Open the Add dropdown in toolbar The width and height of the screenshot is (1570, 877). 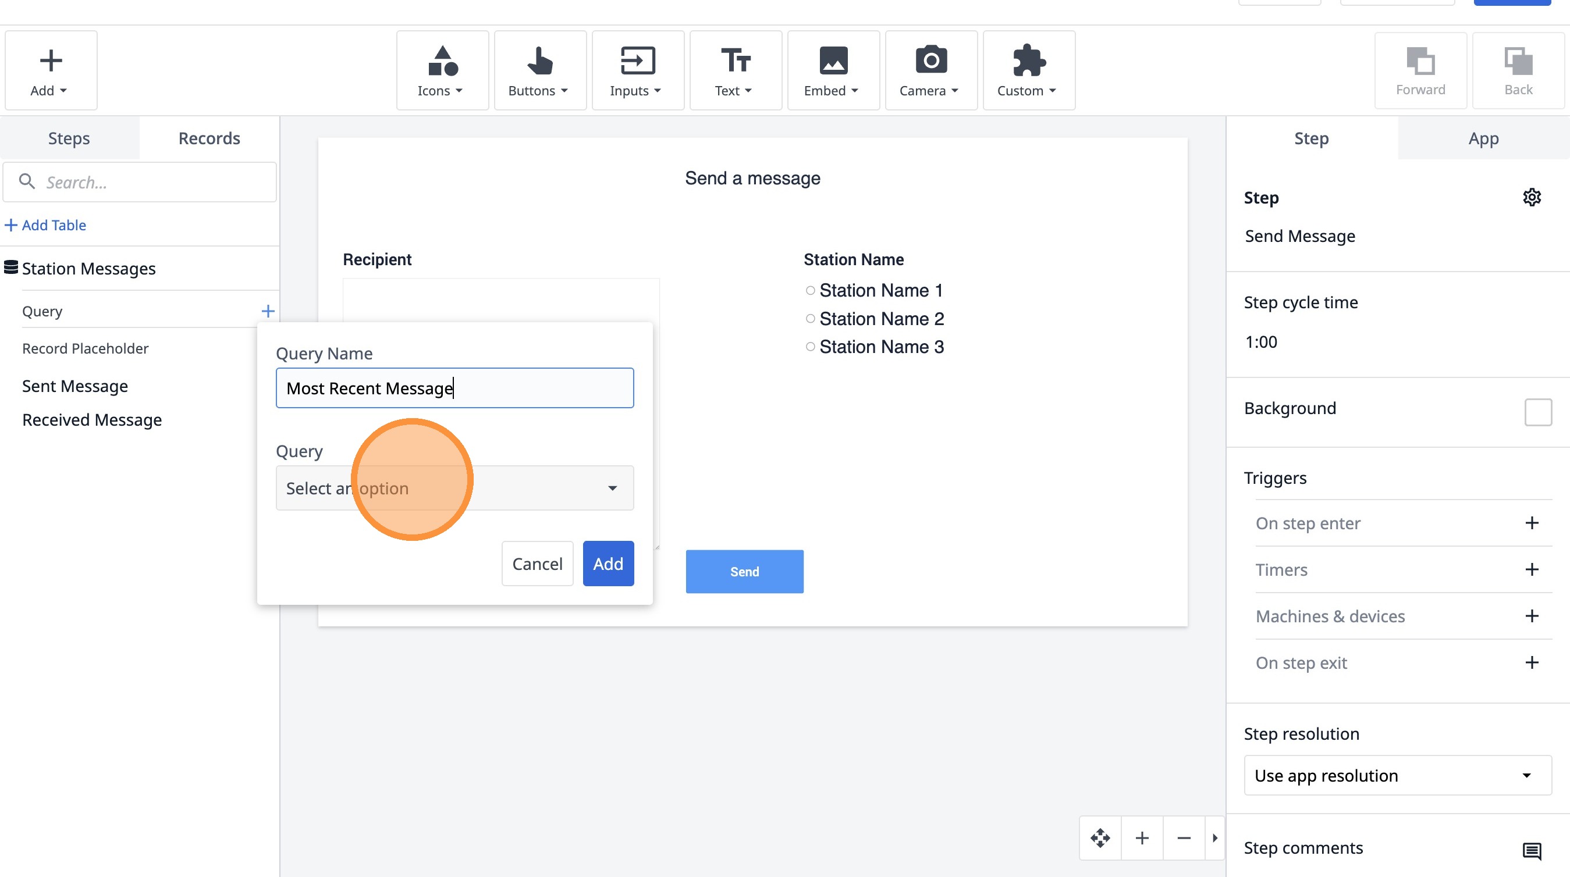click(x=50, y=70)
